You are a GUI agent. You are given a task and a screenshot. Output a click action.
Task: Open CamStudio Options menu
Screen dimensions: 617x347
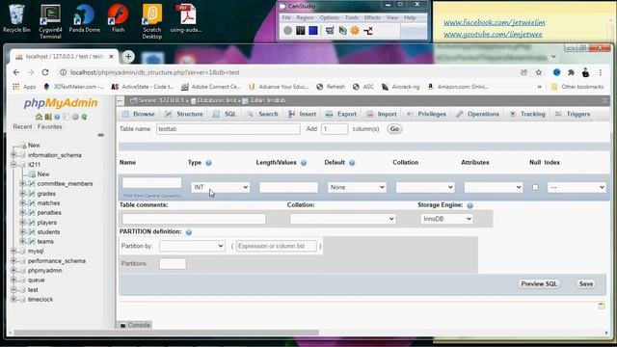(x=329, y=17)
